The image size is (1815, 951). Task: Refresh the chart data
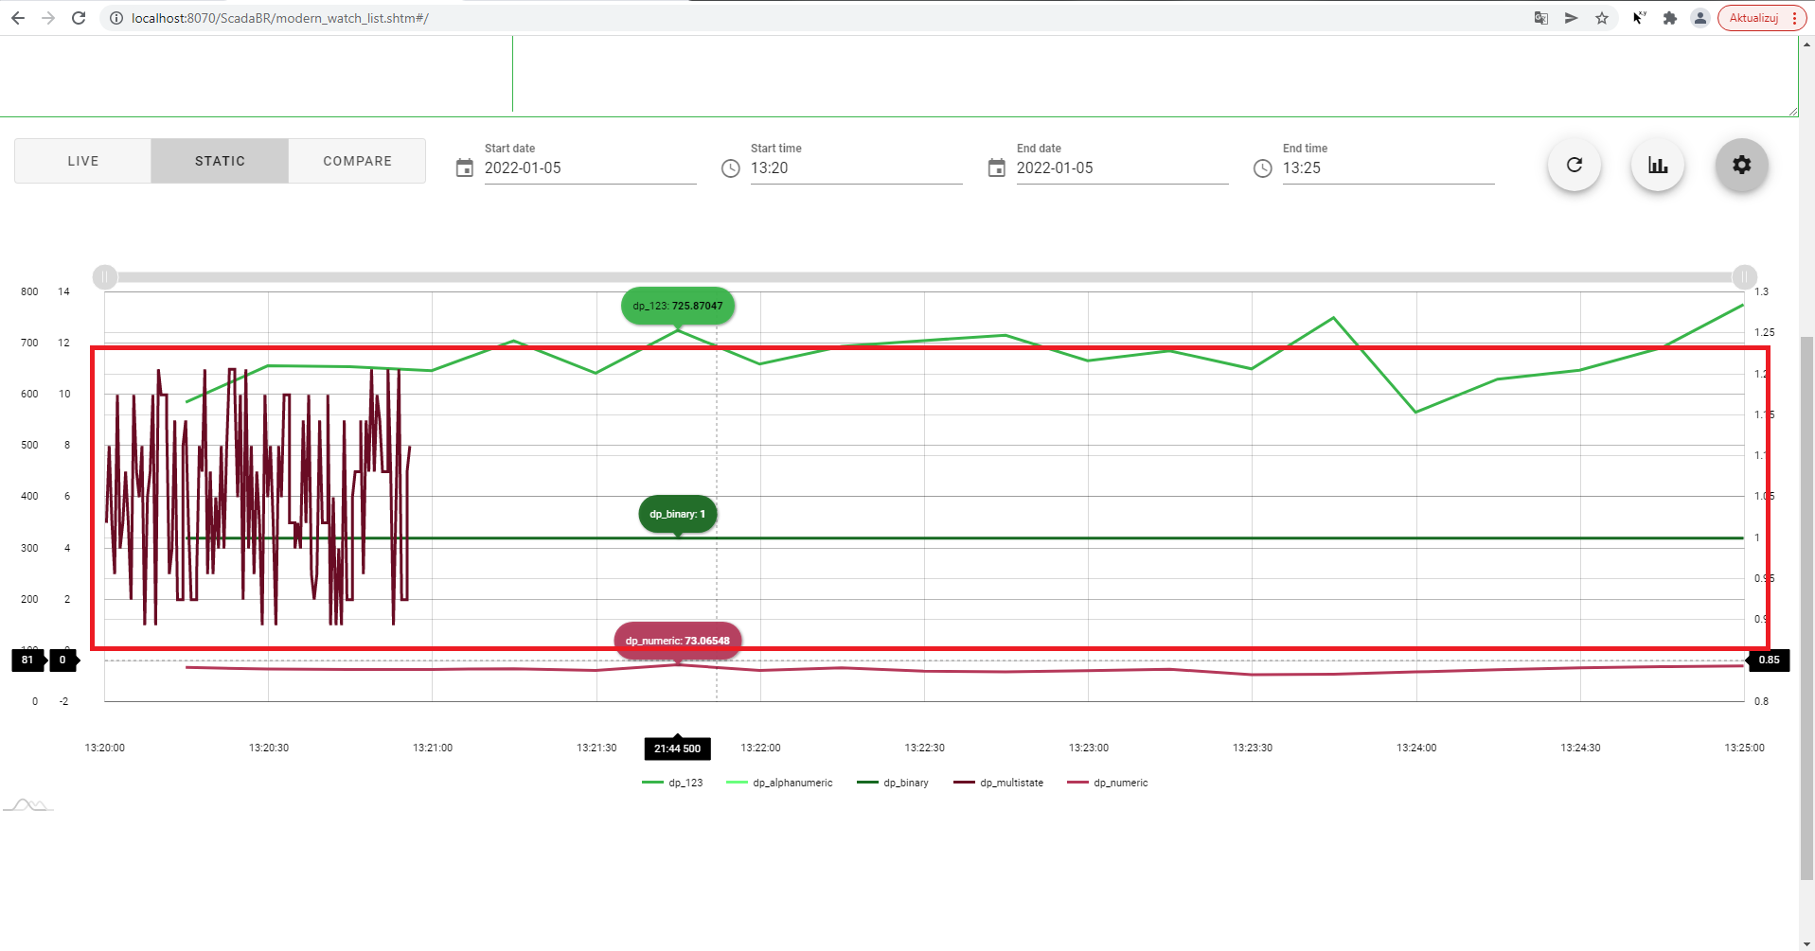pyautogui.click(x=1574, y=165)
